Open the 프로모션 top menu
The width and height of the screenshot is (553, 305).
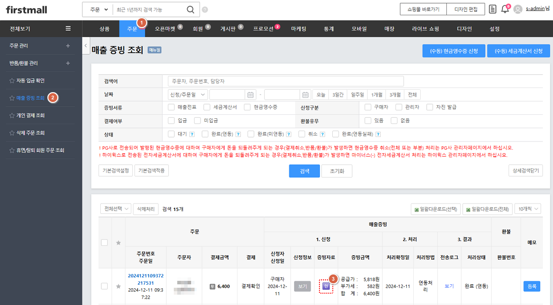click(x=263, y=29)
